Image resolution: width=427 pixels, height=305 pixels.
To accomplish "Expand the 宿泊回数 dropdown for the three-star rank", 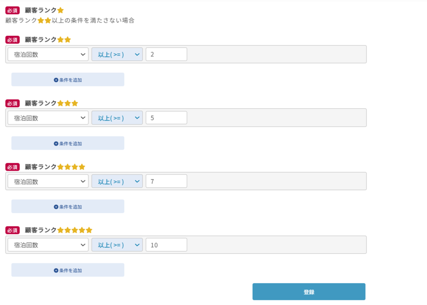I will click(48, 118).
